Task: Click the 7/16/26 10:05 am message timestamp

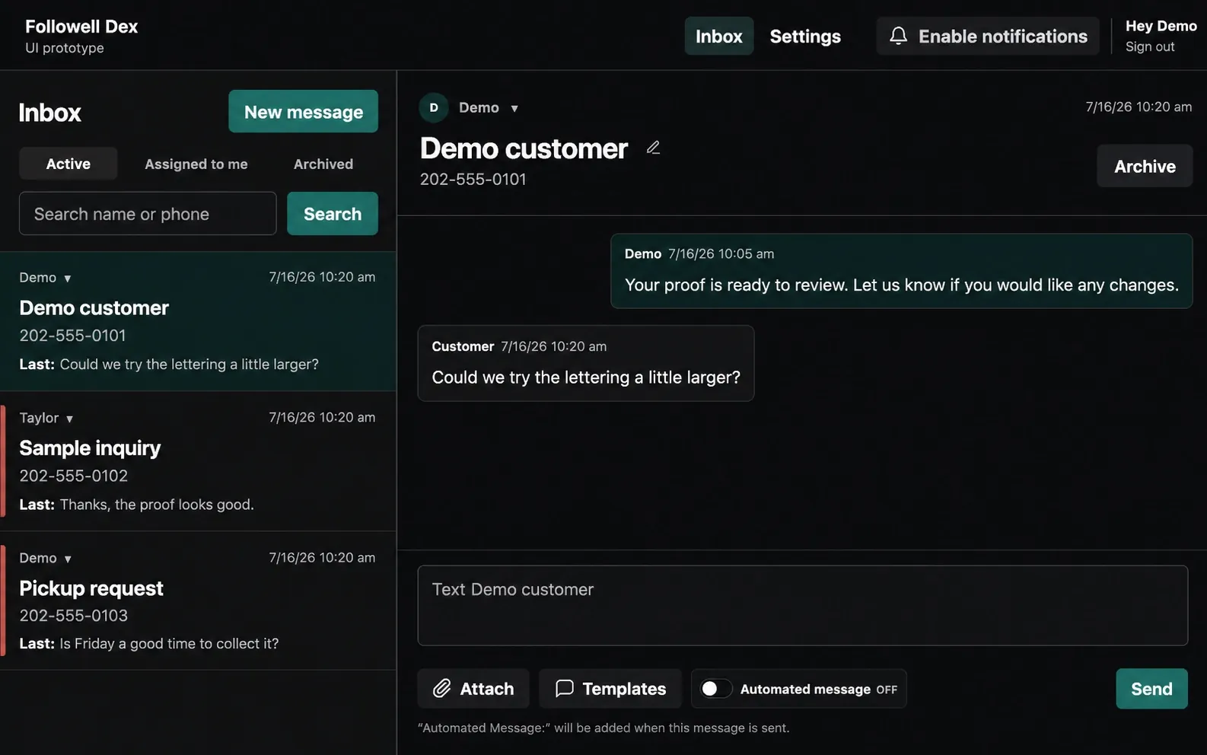Action: coord(721,254)
